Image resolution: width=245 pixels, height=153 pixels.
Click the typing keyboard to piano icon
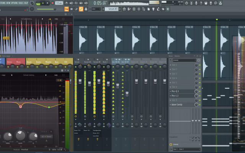click(x=66, y=9)
